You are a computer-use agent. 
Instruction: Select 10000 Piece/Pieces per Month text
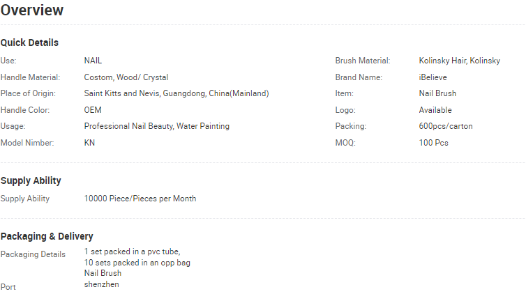(140, 199)
